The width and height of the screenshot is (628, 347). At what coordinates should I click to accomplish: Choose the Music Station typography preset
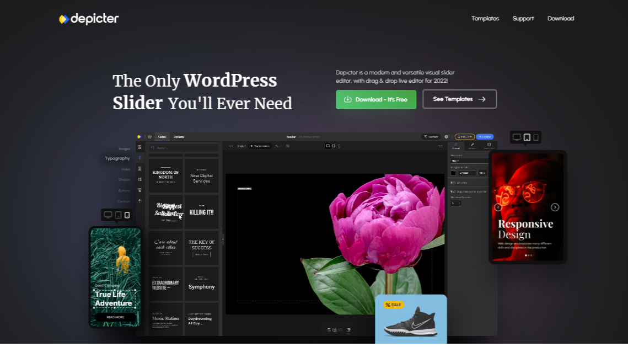166,319
